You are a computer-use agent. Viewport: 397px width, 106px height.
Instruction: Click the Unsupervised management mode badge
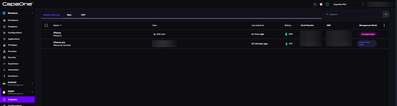pos(368,34)
